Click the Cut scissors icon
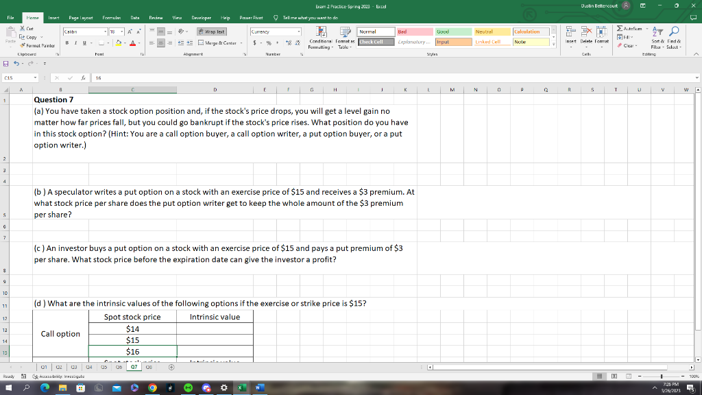This screenshot has width=702, height=395. (x=23, y=29)
